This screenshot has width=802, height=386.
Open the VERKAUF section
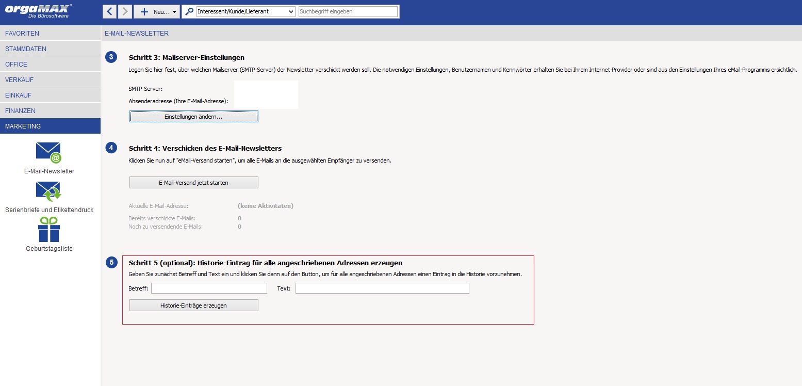coord(50,80)
